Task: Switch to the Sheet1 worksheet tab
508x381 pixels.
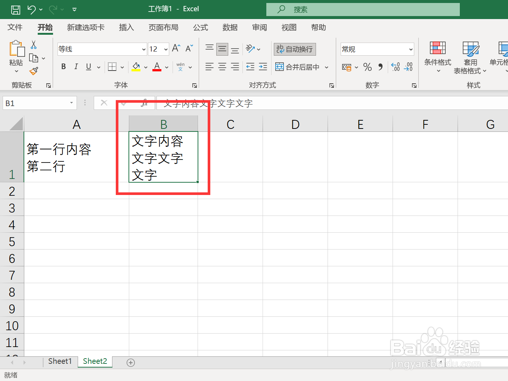Action: pos(60,361)
